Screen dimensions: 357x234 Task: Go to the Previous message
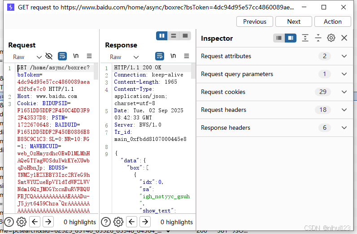pyautogui.click(x=255, y=21)
